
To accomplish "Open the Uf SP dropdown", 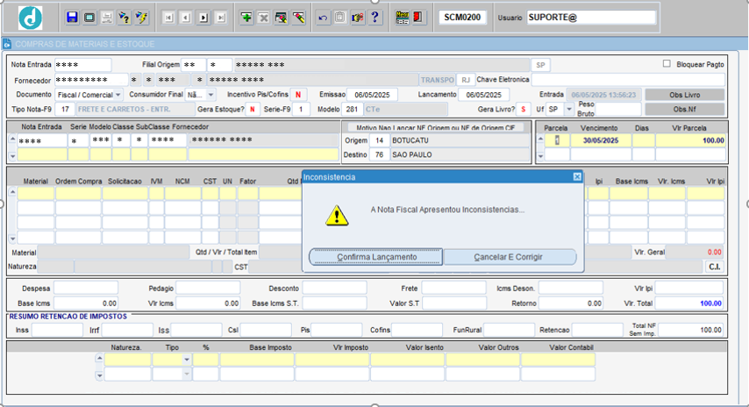I will pyautogui.click(x=568, y=110).
